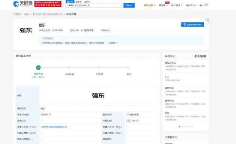236x144 pixels.
Task: Click the Tianyancha logo in 商标安全 panel
Action: 200,56
